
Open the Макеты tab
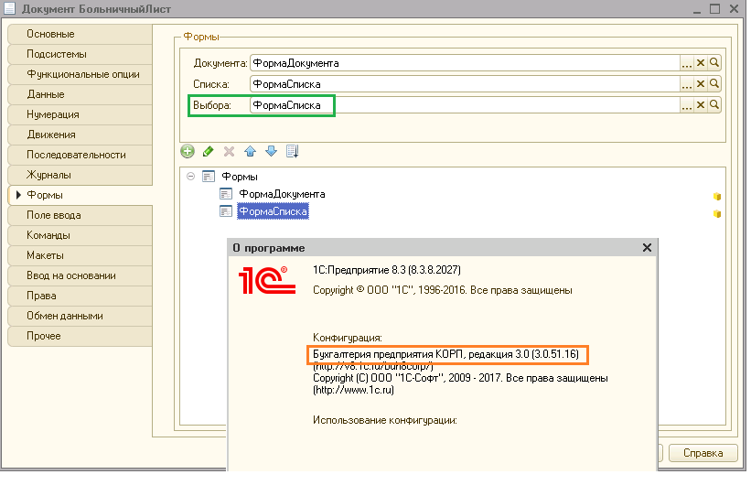[x=80, y=255]
